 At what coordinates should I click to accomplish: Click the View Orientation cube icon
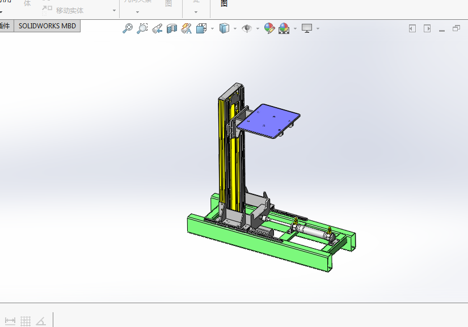201,28
